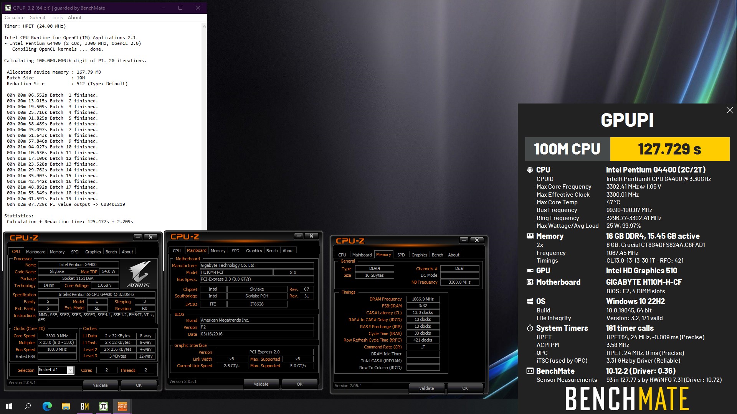Click the 100M CPU label in BenchMate
The width and height of the screenshot is (737, 414).
point(567,149)
